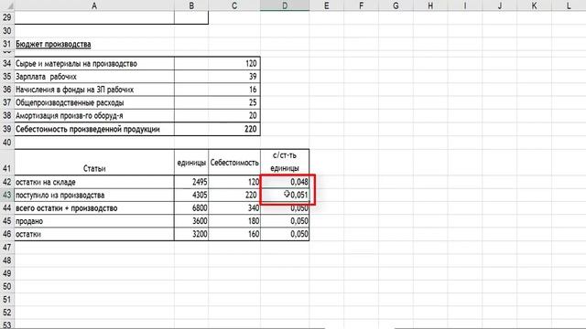Select column G header

396,5
